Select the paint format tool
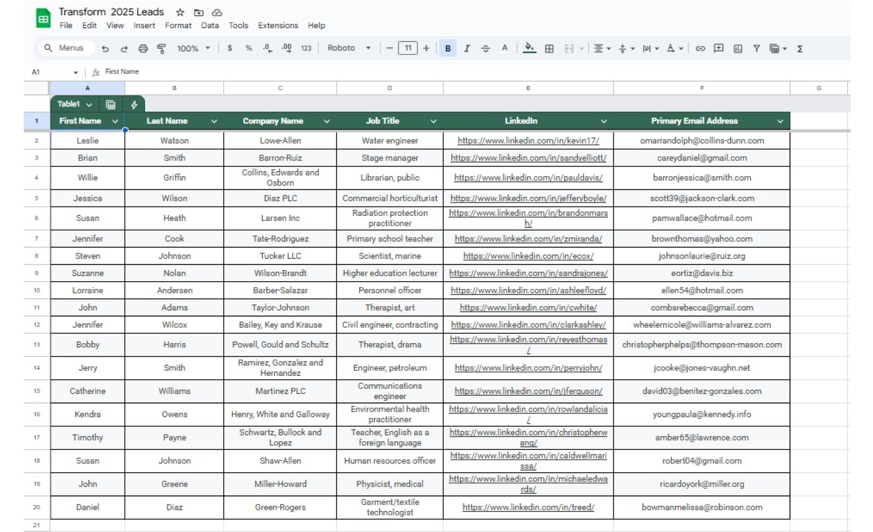Screen dimensions: 873x532 point(162,49)
